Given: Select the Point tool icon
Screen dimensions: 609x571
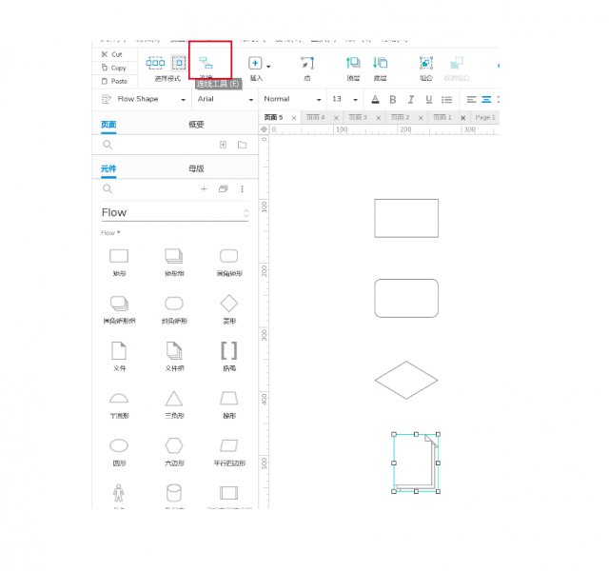Looking at the screenshot, I should pyautogui.click(x=307, y=63).
